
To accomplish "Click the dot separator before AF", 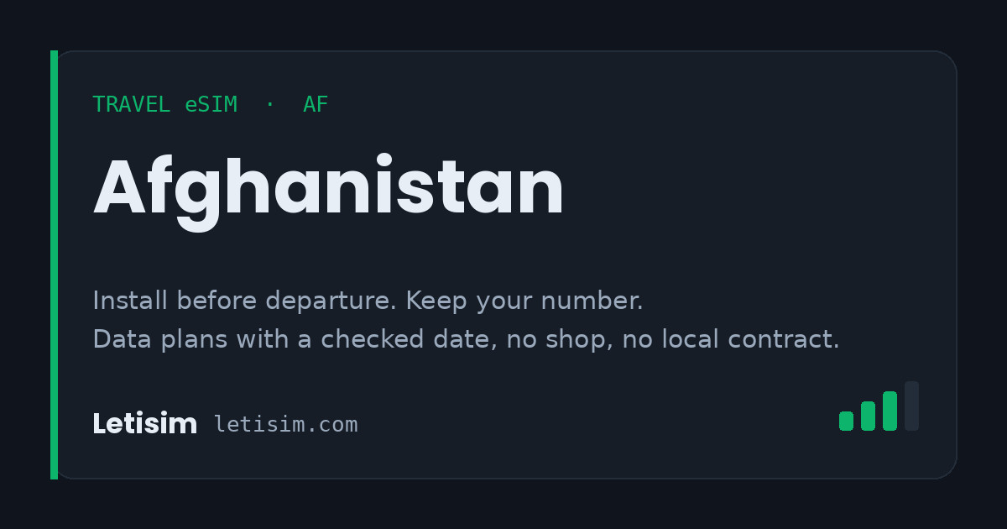I will pyautogui.click(x=269, y=105).
